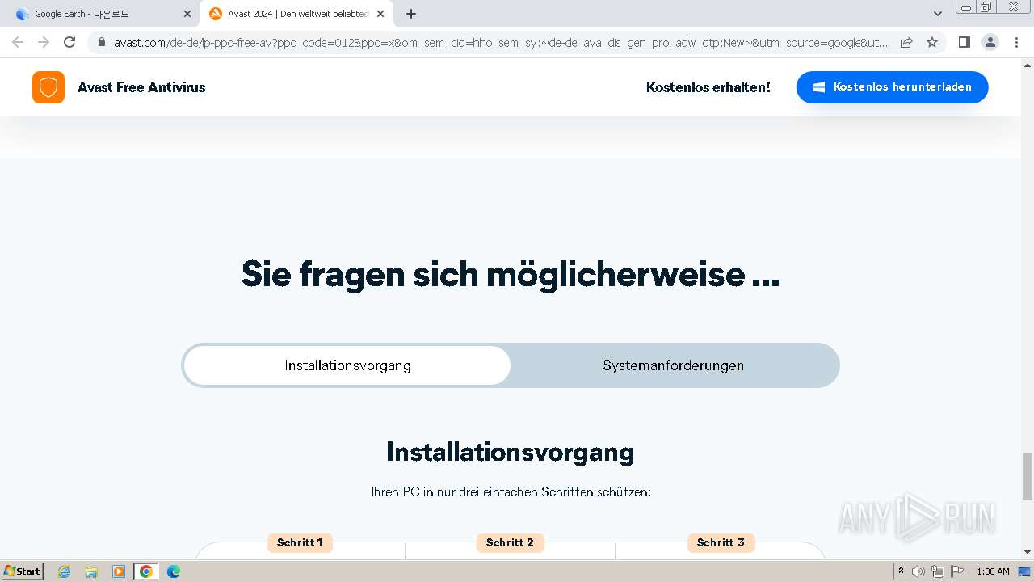Image resolution: width=1034 pixels, height=582 pixels.
Task: Click the Chrome taskbar icon
Action: 146,571
